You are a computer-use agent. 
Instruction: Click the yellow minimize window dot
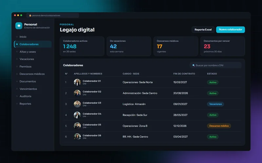coord(18,15)
